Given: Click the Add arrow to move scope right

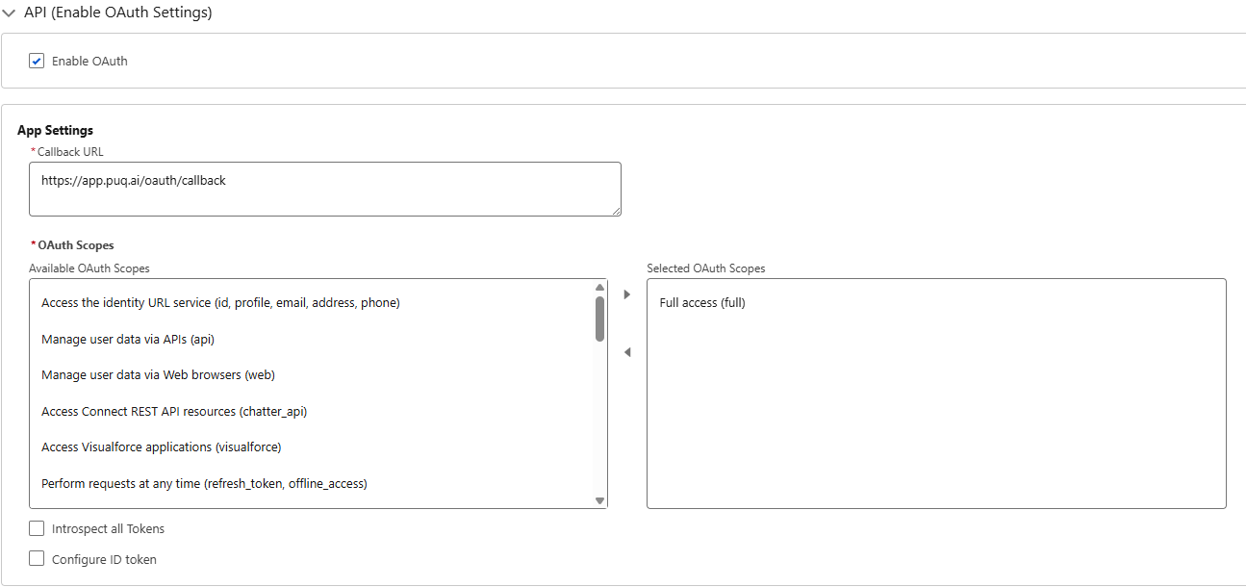Looking at the screenshot, I should tap(627, 294).
